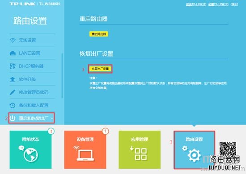Viewport: 246px width, 174px height.
Task: Click the number badge on 设备管理
Action: coord(106,131)
